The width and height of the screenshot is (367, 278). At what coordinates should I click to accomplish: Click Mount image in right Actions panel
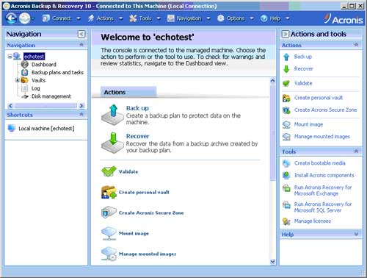pyautogui.click(x=308, y=124)
